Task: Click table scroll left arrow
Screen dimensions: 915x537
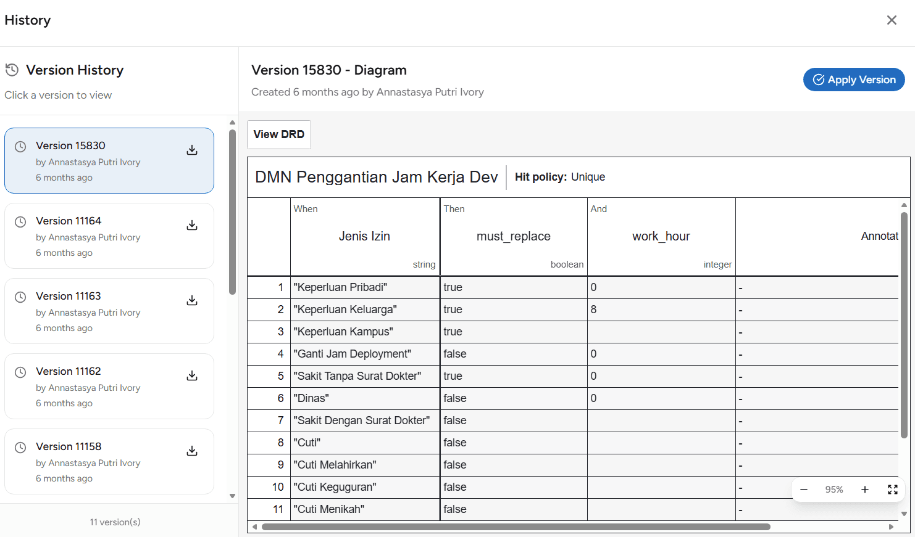Action: 254,527
